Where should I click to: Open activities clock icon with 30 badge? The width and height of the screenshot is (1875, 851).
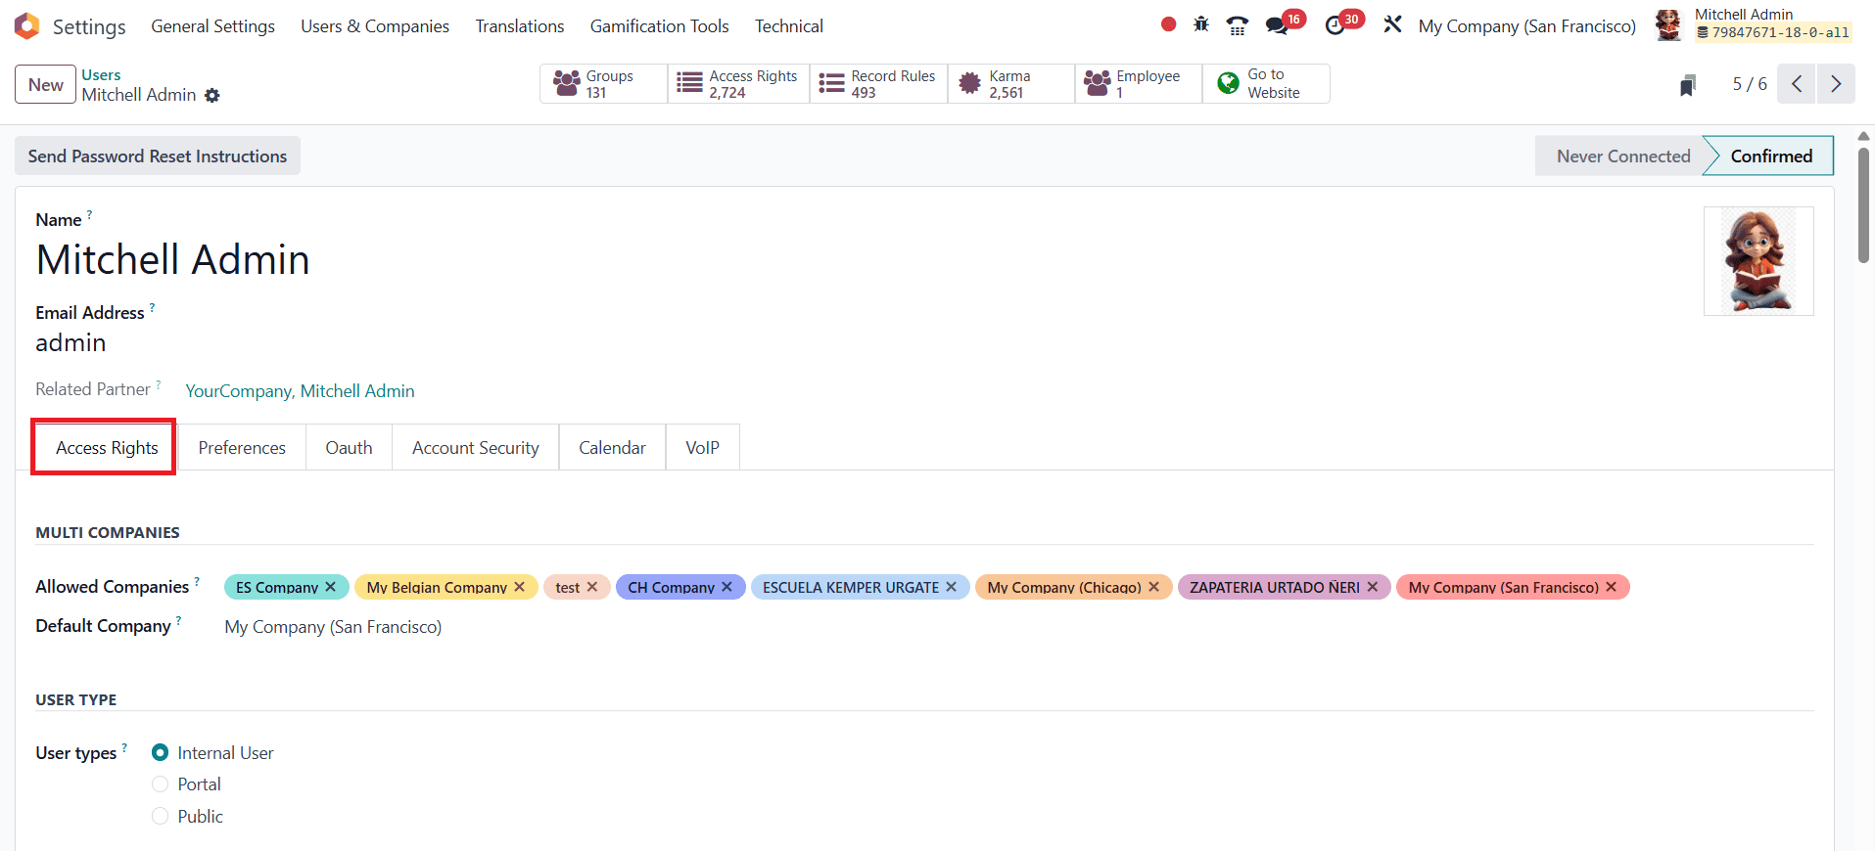(1335, 25)
